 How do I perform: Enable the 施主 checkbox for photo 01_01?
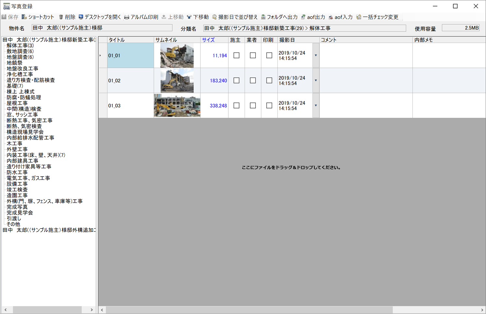(x=236, y=55)
